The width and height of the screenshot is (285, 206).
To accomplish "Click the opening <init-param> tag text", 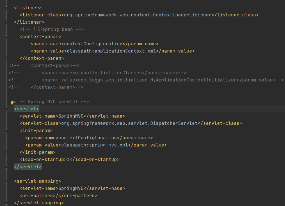I will [x=36, y=130].
